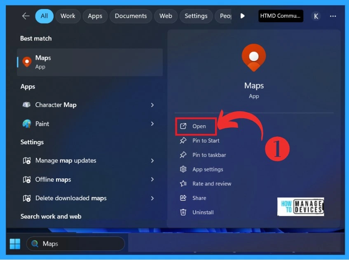This screenshot has width=349, height=260.
Task: Click the Offline maps icon
Action: click(27, 179)
